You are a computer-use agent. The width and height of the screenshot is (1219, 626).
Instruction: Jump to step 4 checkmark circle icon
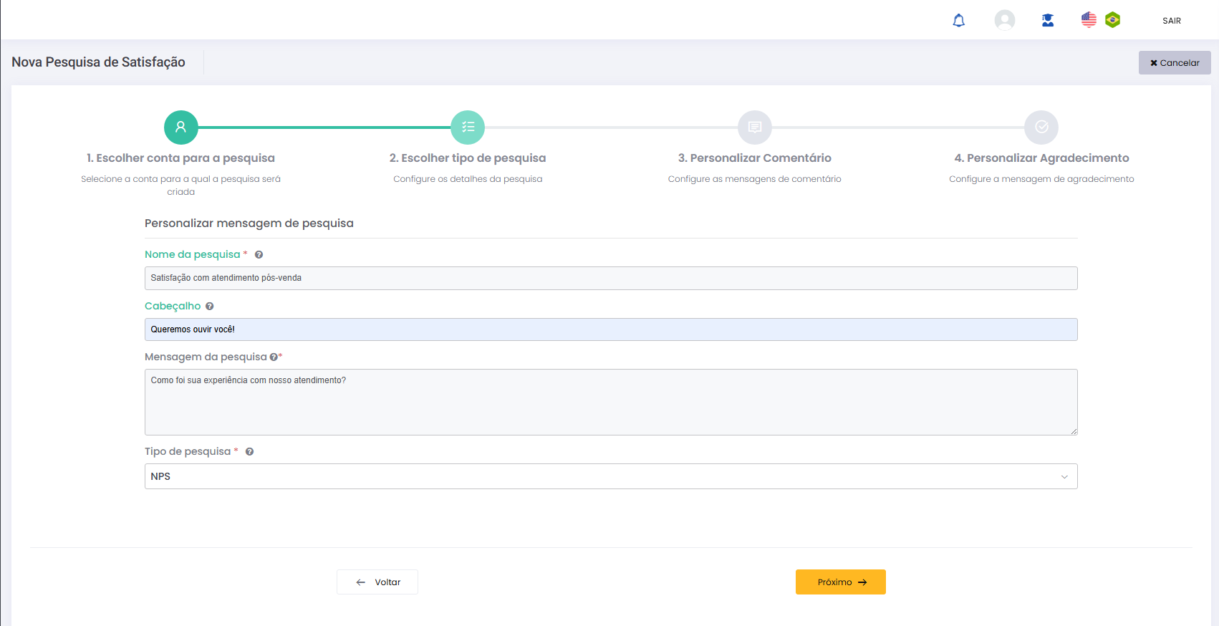click(x=1041, y=127)
